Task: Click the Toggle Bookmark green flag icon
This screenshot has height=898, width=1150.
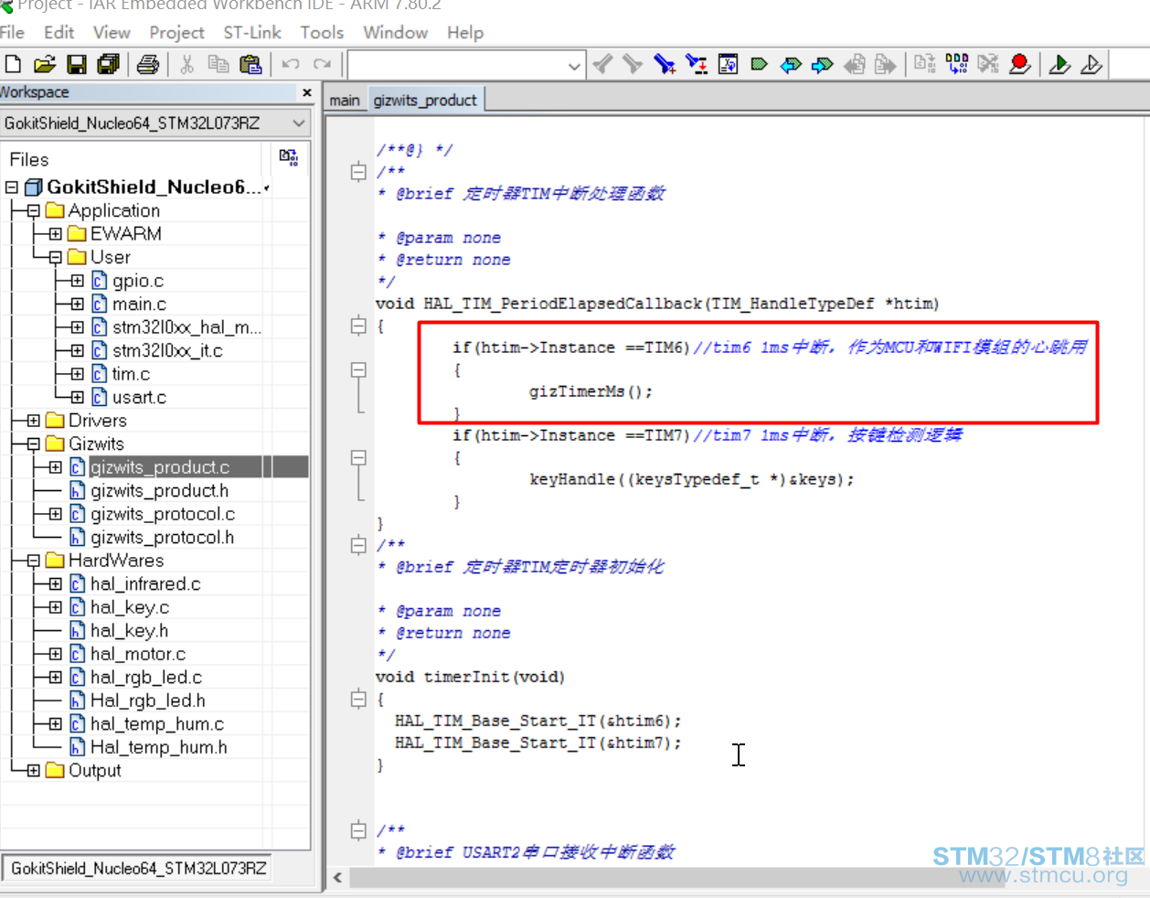Action: (x=759, y=65)
